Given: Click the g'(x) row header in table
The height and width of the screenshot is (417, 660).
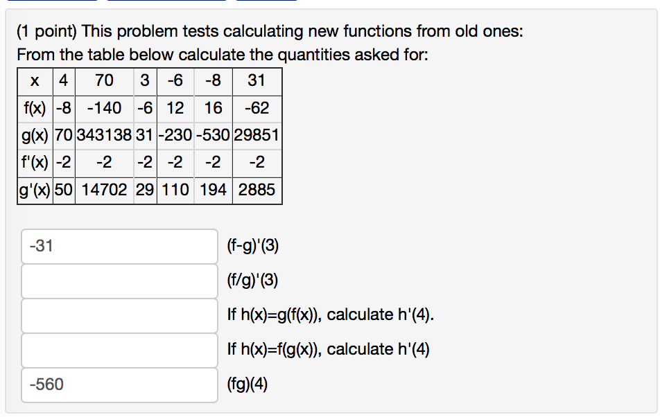Looking at the screenshot, I should (34, 188).
